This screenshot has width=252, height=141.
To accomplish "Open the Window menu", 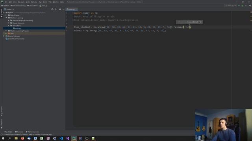I will tap(56, 2).
